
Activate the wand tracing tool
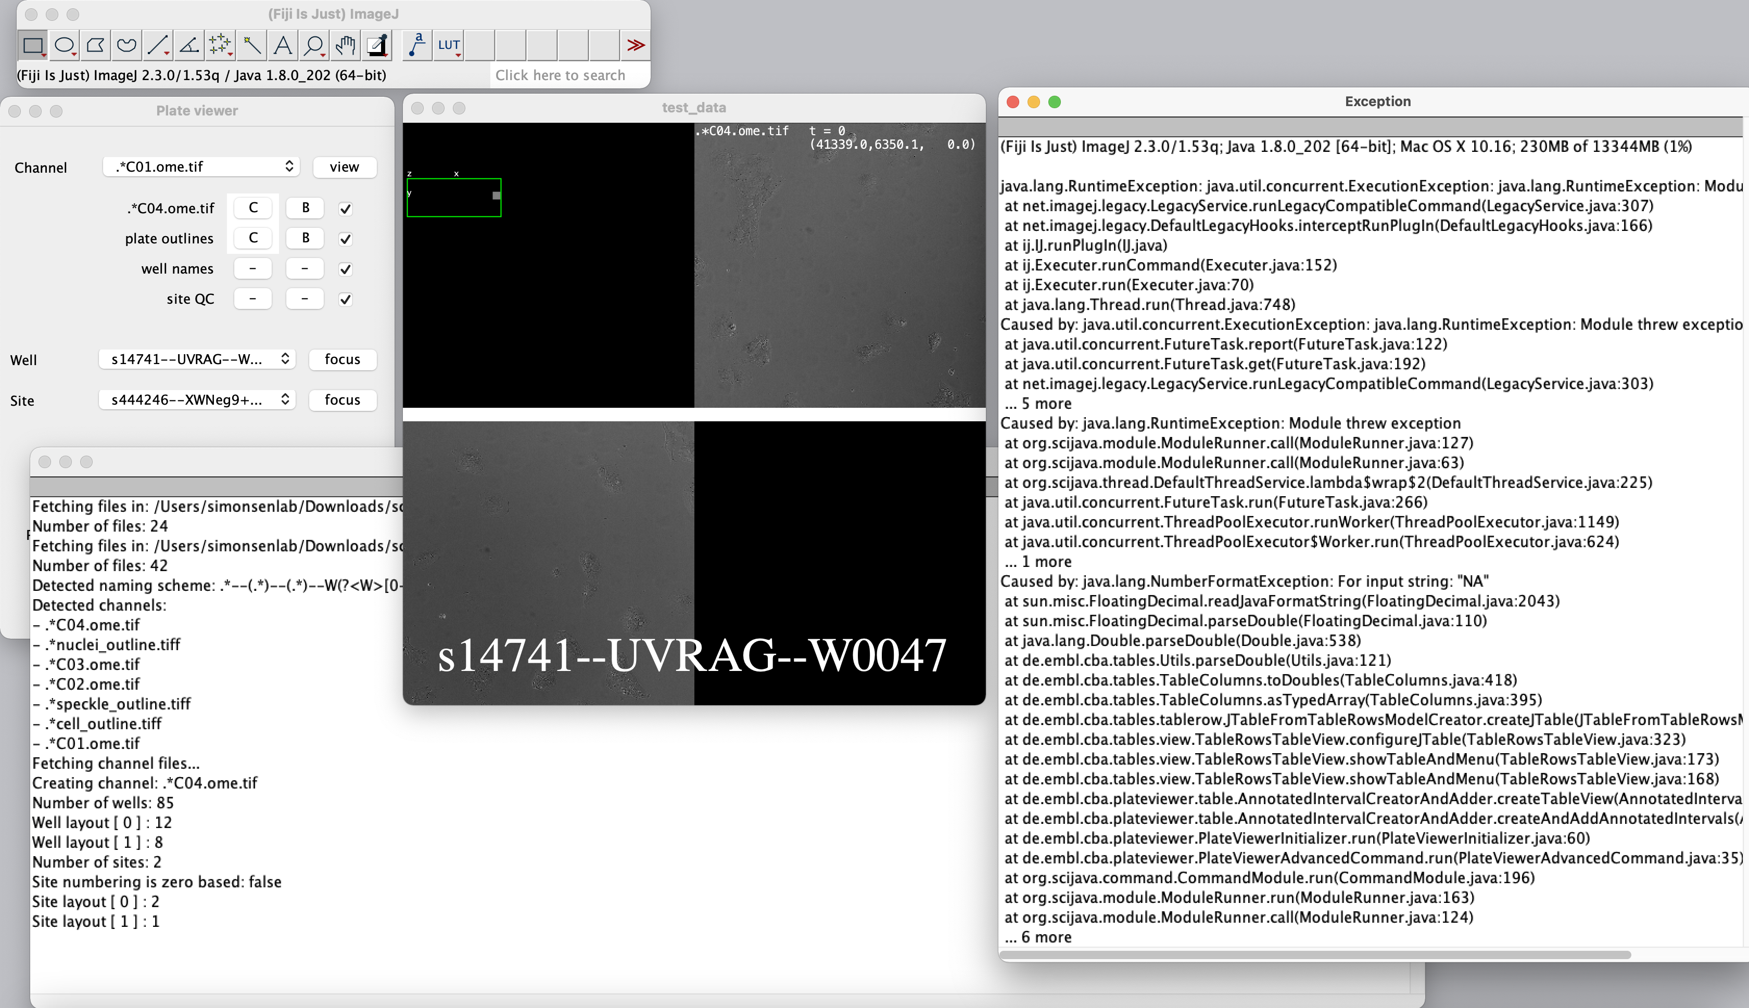coord(251,45)
